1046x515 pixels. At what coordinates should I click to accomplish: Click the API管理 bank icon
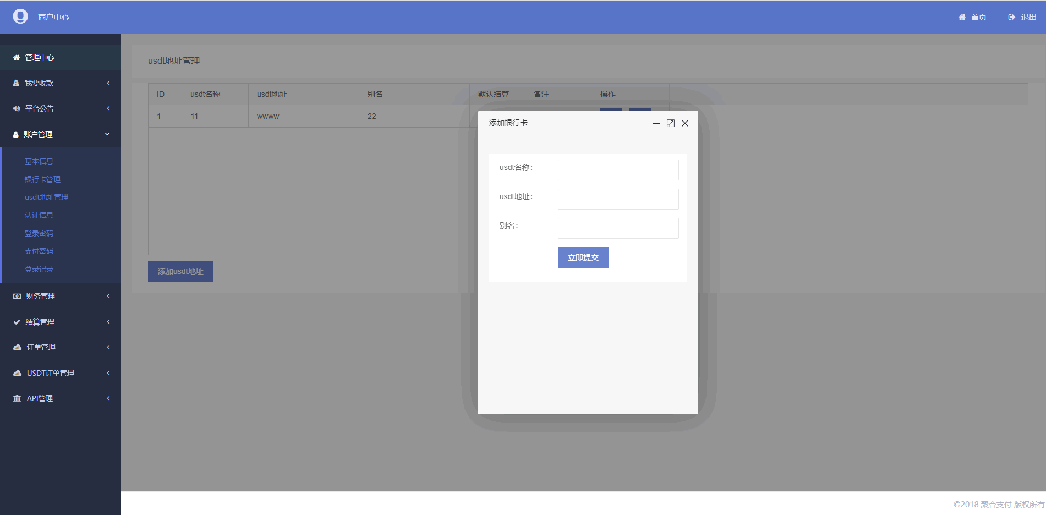17,398
